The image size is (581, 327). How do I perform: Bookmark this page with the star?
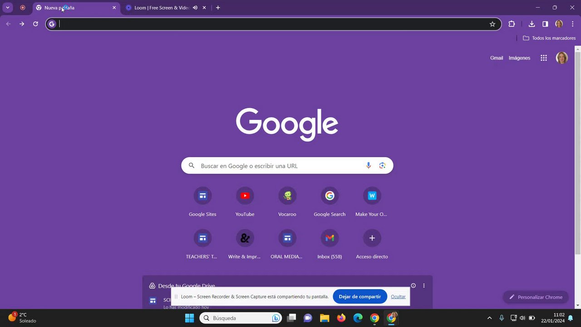coord(492,24)
